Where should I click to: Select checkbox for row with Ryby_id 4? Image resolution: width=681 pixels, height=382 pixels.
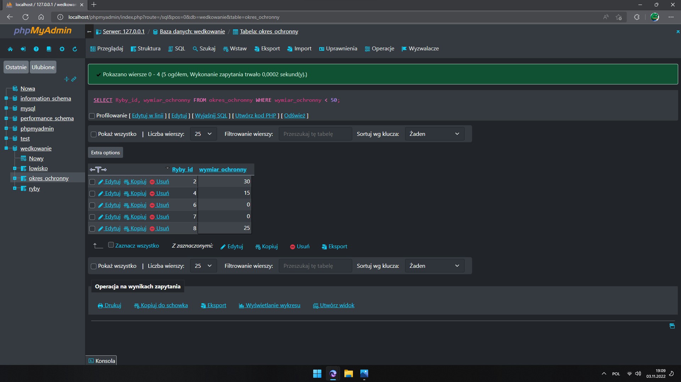pos(92,194)
